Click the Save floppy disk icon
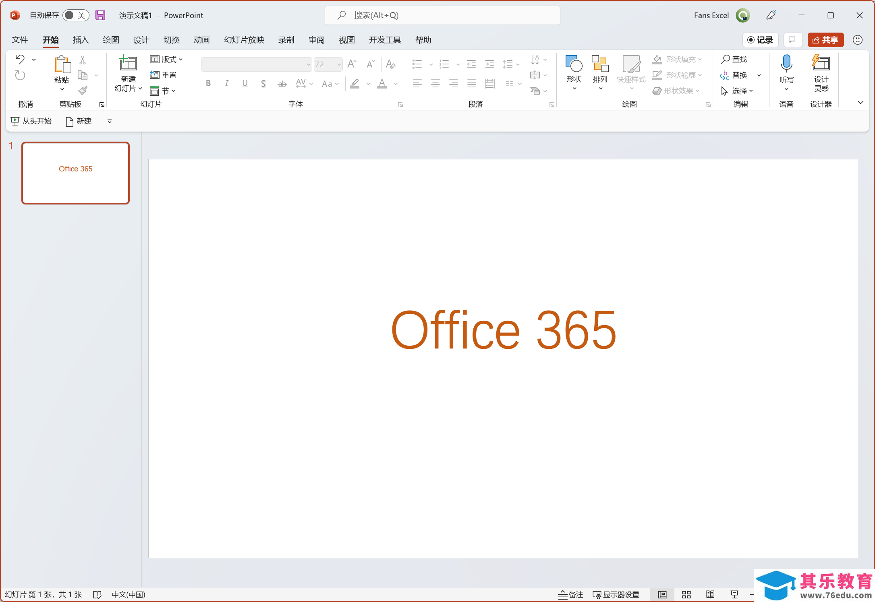The width and height of the screenshot is (875, 602). [x=100, y=15]
